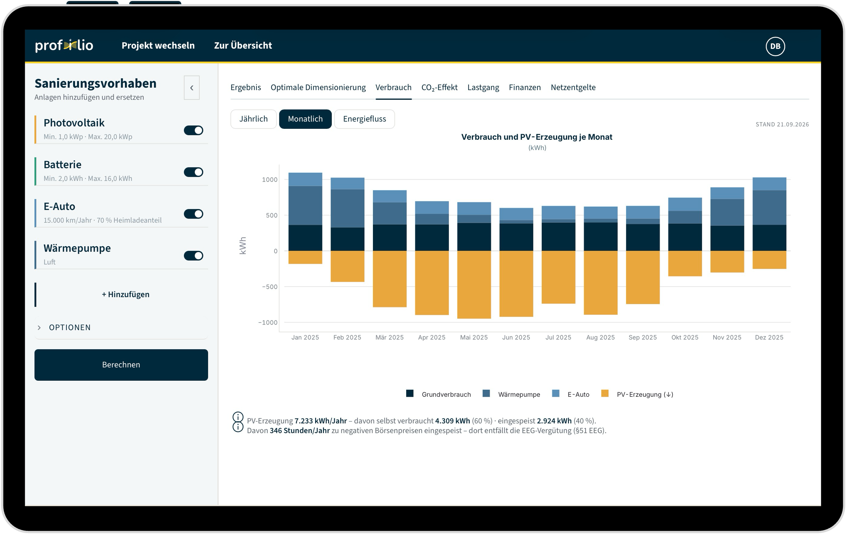The width and height of the screenshot is (846, 534).
Task: Open the E-Auto sidebar entry title
Action: pyautogui.click(x=59, y=207)
